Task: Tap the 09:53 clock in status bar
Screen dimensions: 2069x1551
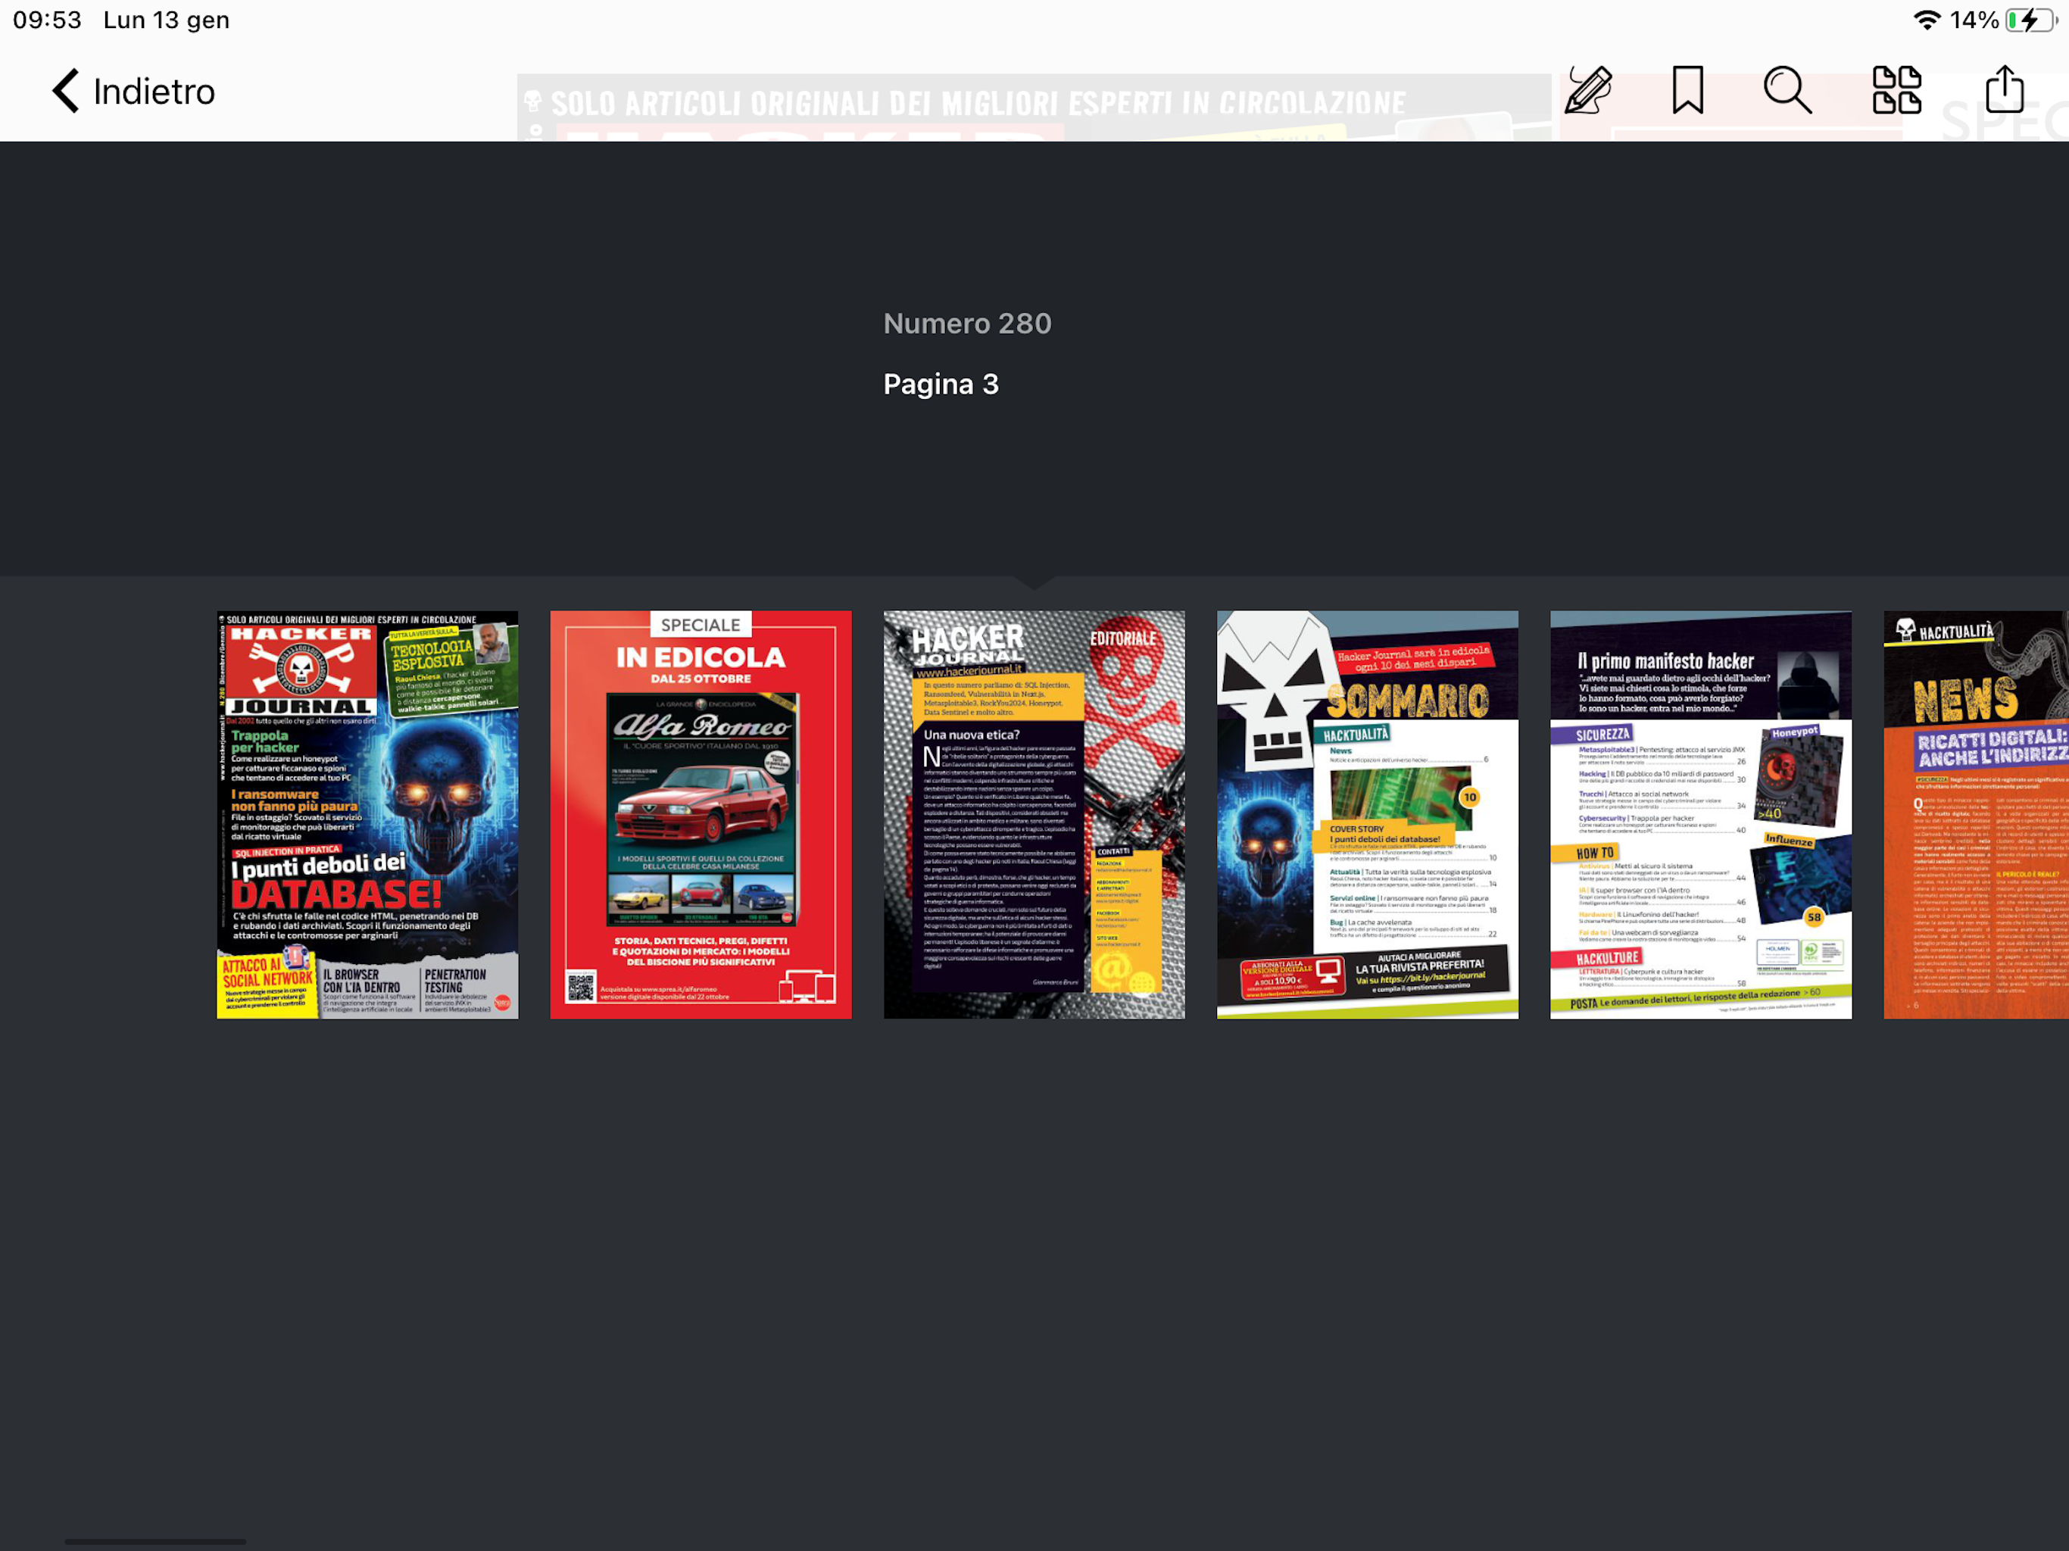Action: tap(47, 20)
